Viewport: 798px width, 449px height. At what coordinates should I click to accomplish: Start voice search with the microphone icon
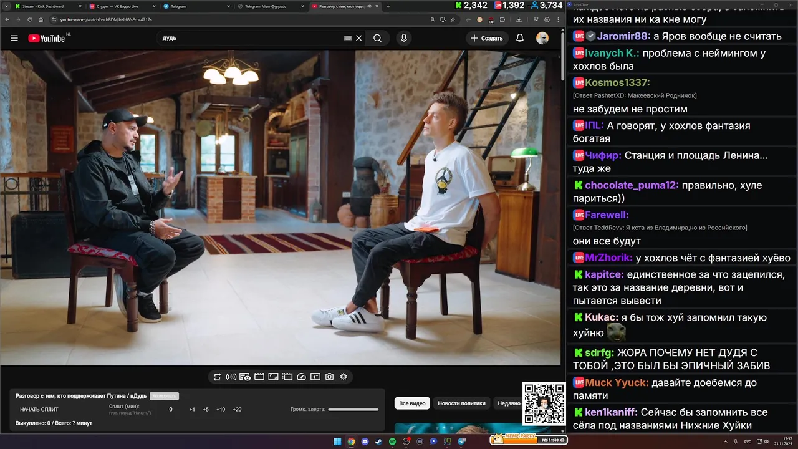pyautogui.click(x=404, y=38)
